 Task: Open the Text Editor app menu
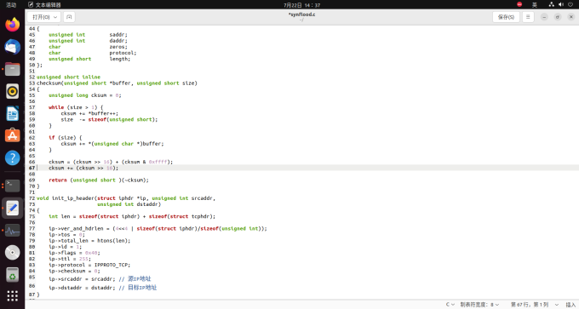44,5
